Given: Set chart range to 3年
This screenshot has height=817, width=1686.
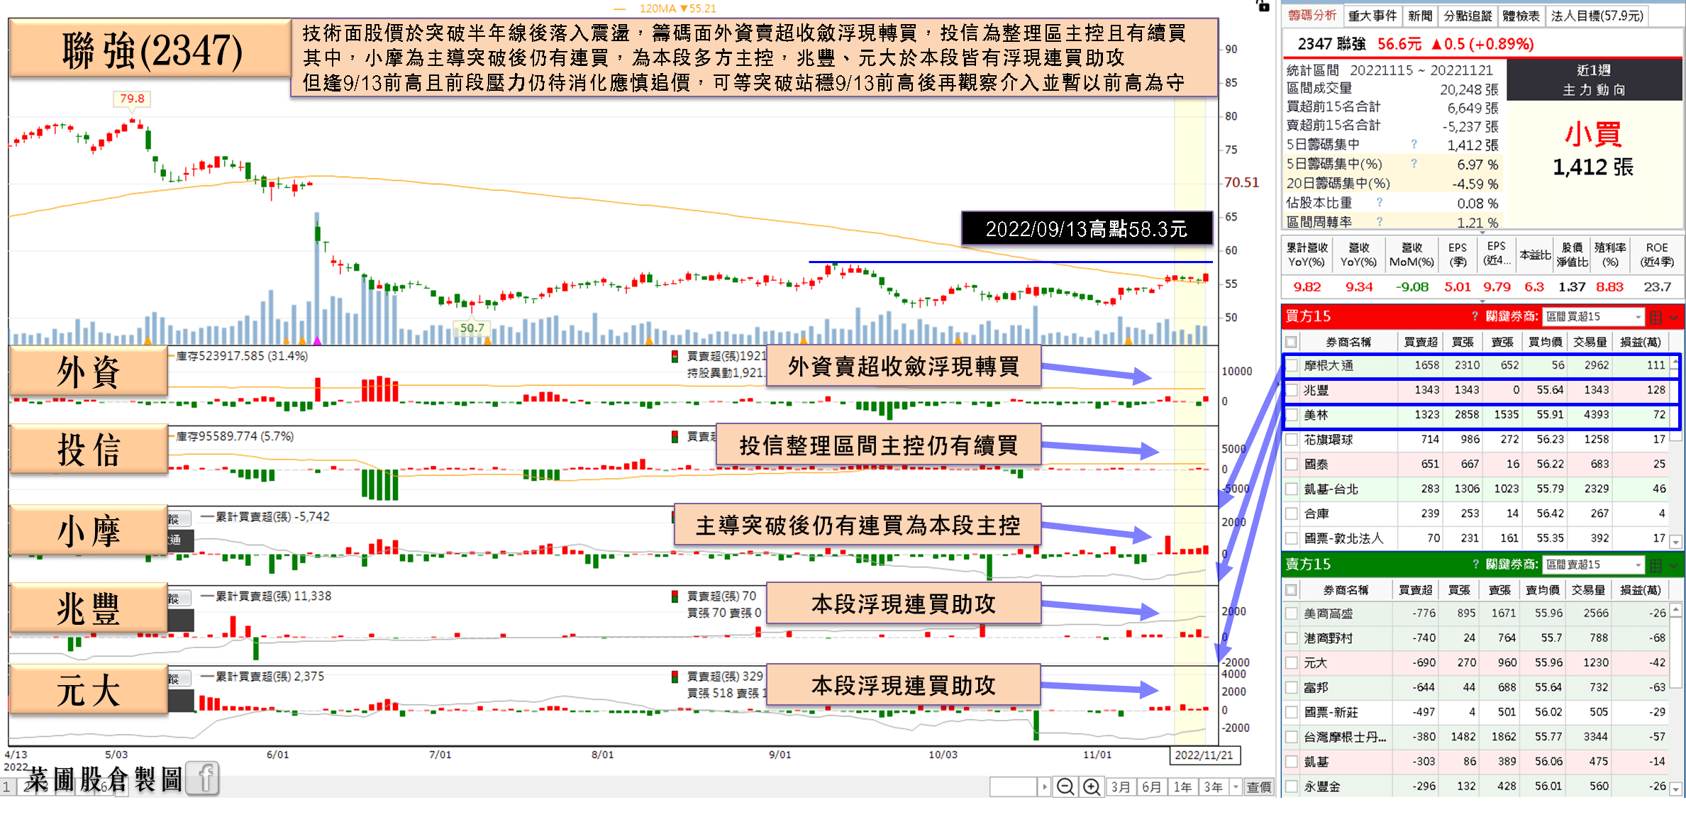Looking at the screenshot, I should pyautogui.click(x=1214, y=787).
